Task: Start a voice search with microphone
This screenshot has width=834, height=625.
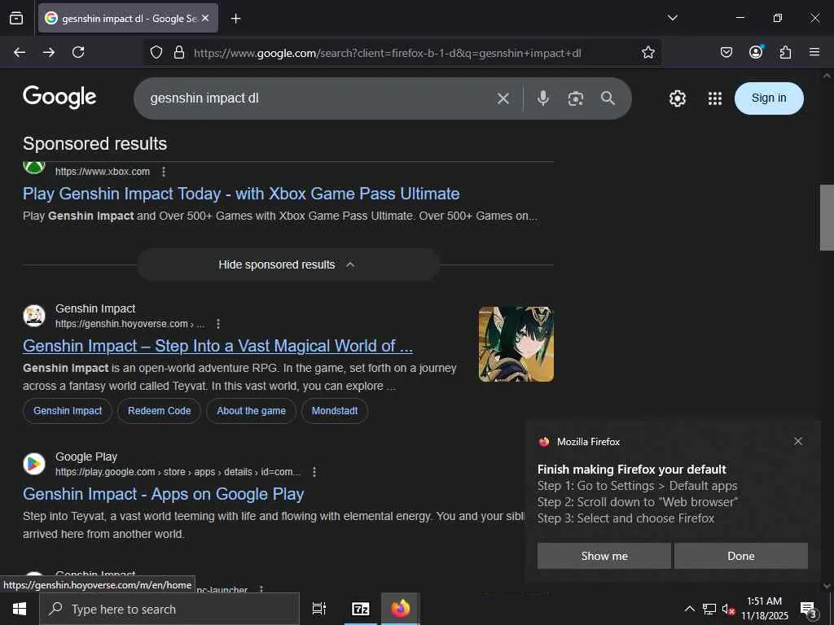Action: click(x=543, y=98)
